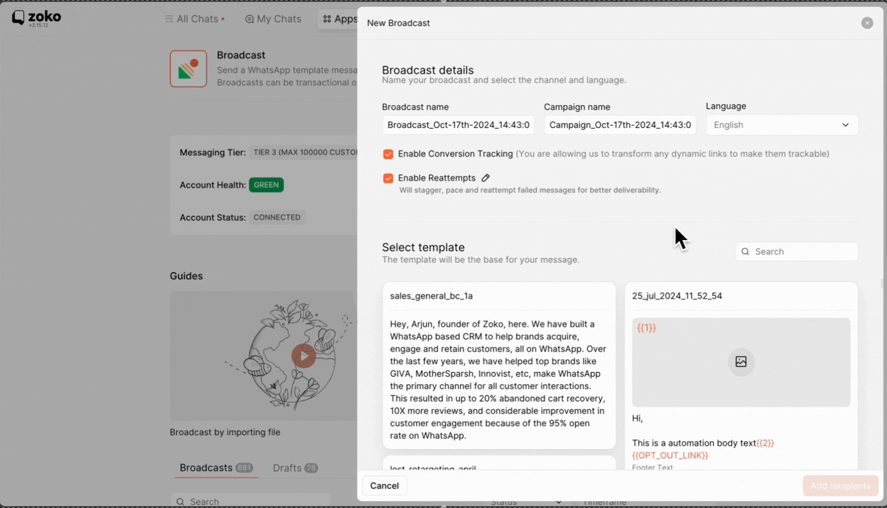Open the My Chats tab

273,19
